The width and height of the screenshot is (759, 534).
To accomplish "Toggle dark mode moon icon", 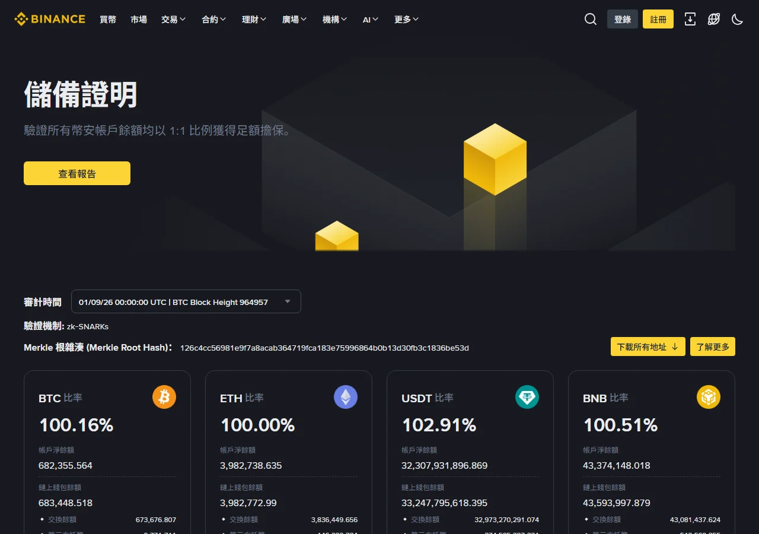I will 738,19.
